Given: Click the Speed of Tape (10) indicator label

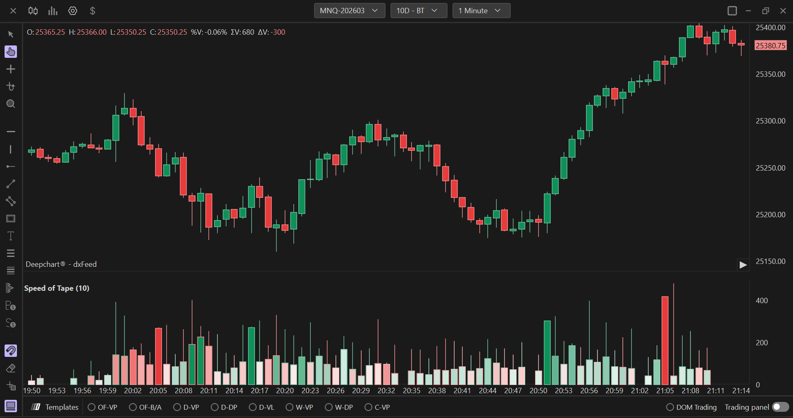Looking at the screenshot, I should pos(57,288).
